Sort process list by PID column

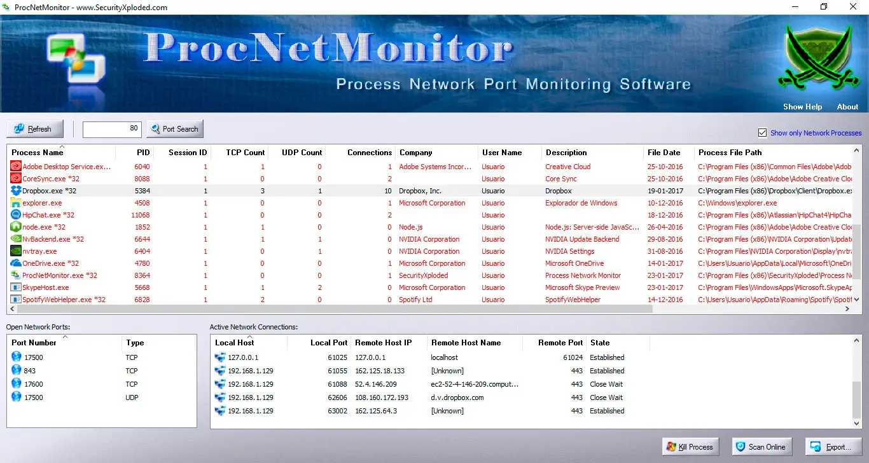tap(135, 153)
